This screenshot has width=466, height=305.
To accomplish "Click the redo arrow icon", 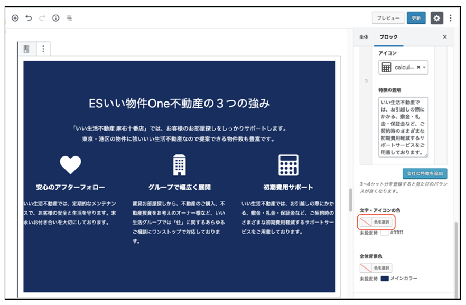I will click(x=42, y=18).
